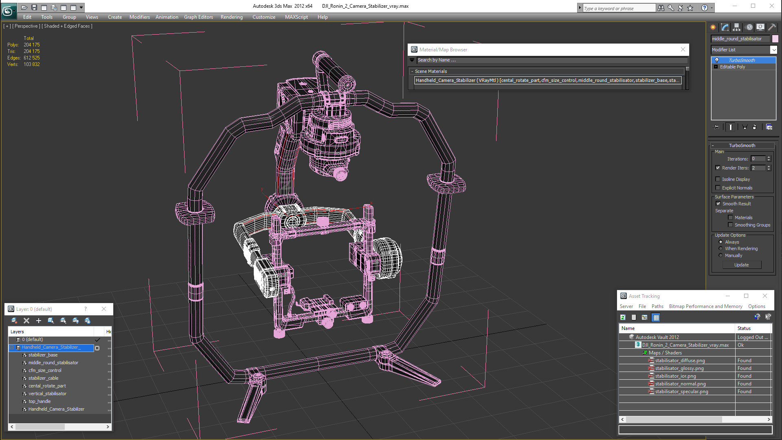Viewport: 782px width, 440px height.
Task: Click object color swatch beside object name
Action: tap(775, 39)
